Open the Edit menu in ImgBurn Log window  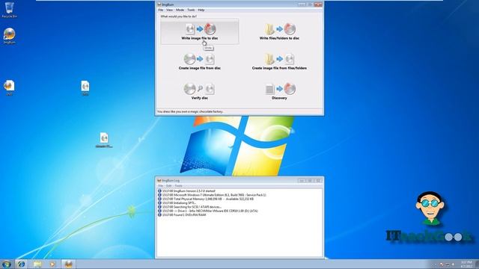169,186
